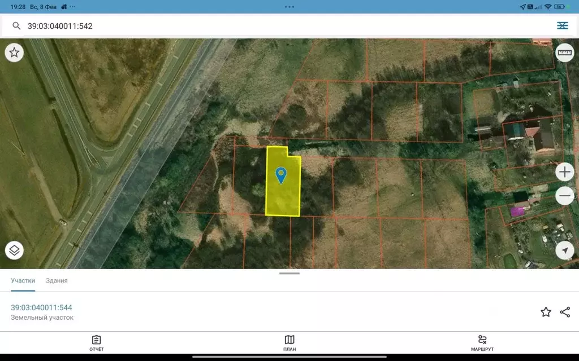The height and width of the screenshot is (361, 579).
Task: Tap the search magnifier icon
Action: point(16,26)
